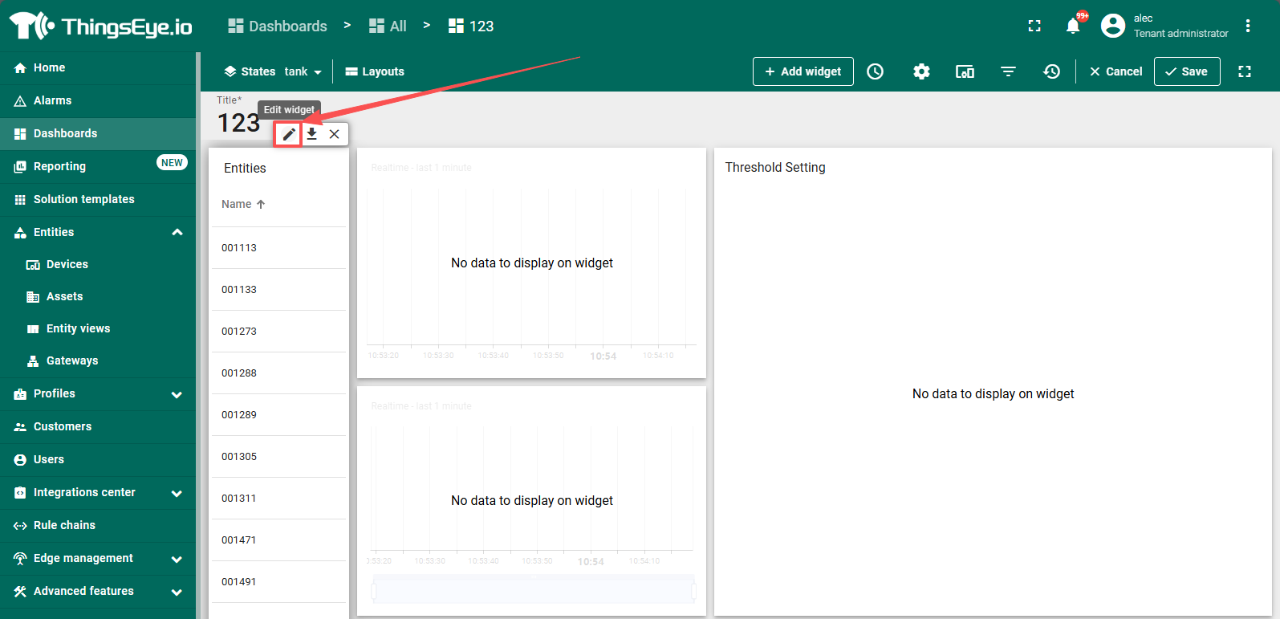Collapse the Entities sidebar section
1280x619 pixels.
(177, 232)
